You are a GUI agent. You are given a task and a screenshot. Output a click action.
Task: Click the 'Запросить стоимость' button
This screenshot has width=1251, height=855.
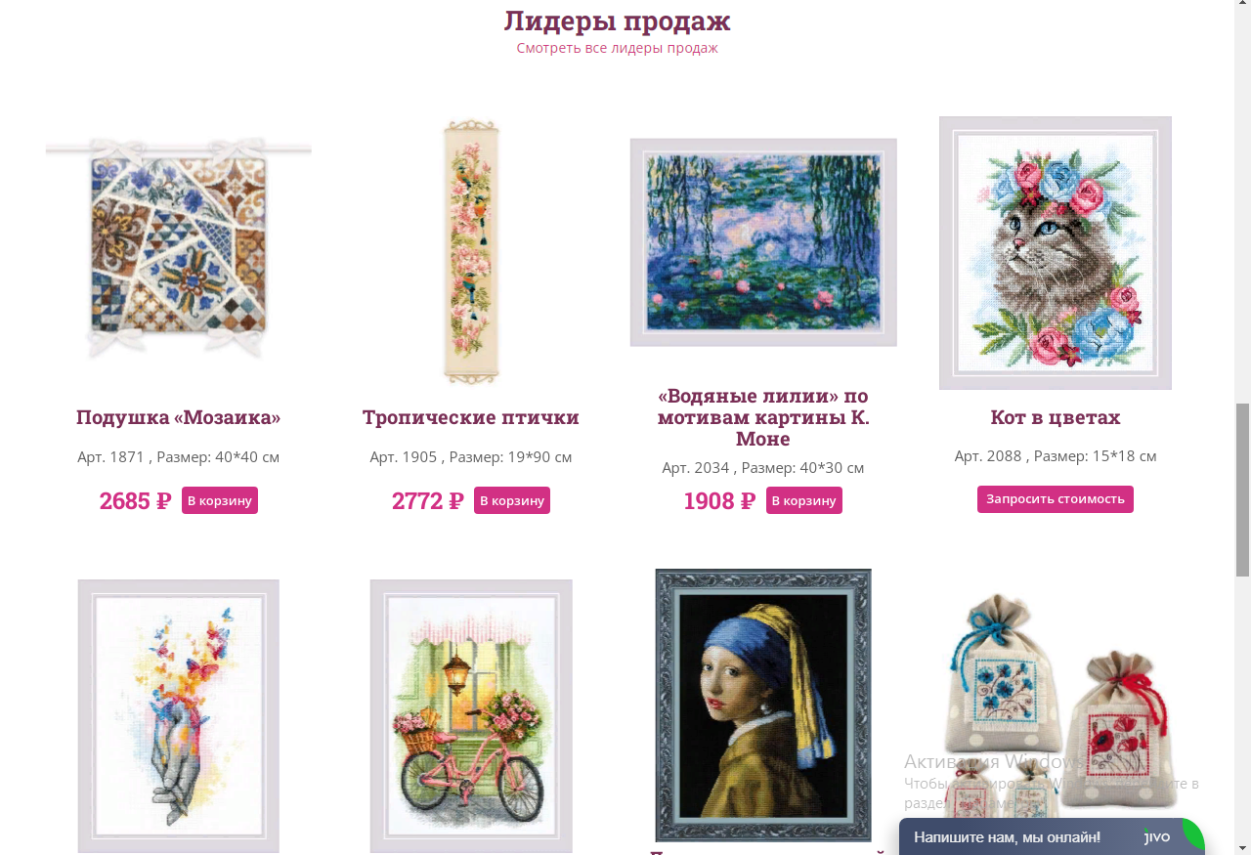[x=1056, y=499]
